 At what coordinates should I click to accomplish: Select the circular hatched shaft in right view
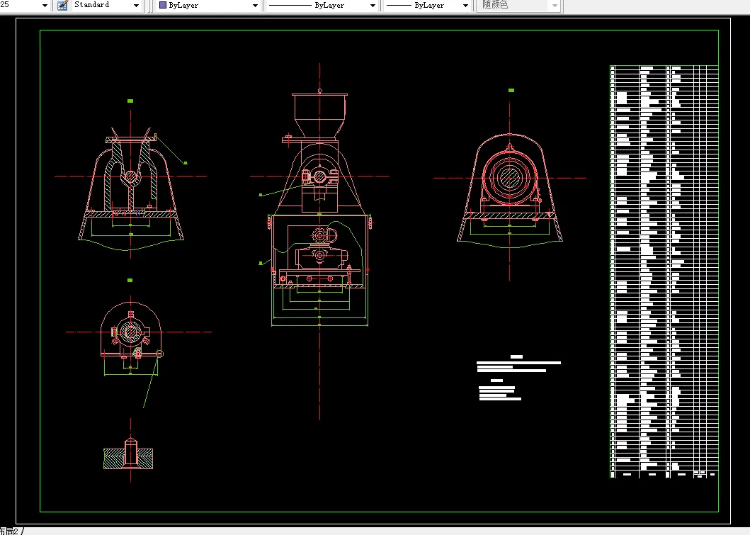tap(509, 178)
